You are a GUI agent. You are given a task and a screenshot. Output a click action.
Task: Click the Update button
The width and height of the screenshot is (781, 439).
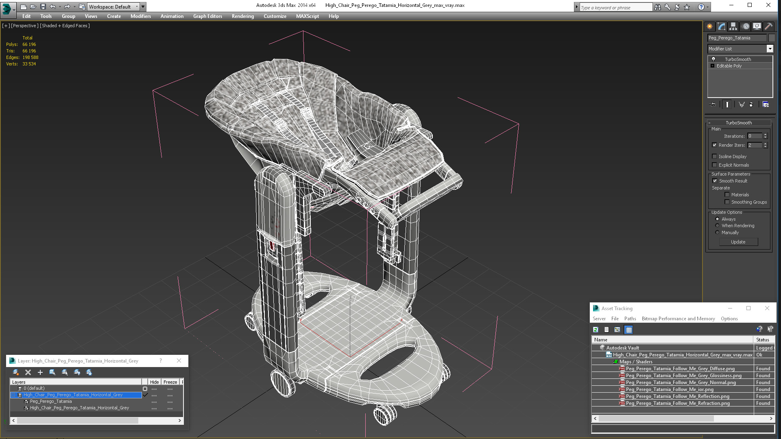click(x=738, y=242)
